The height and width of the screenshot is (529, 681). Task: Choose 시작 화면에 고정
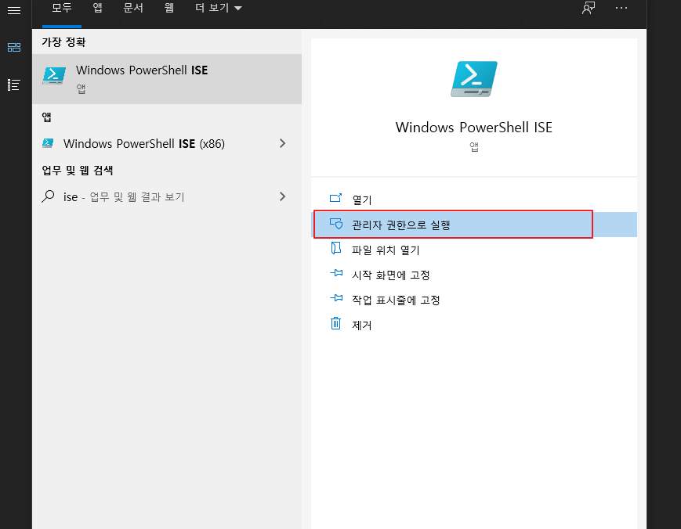click(x=474, y=275)
